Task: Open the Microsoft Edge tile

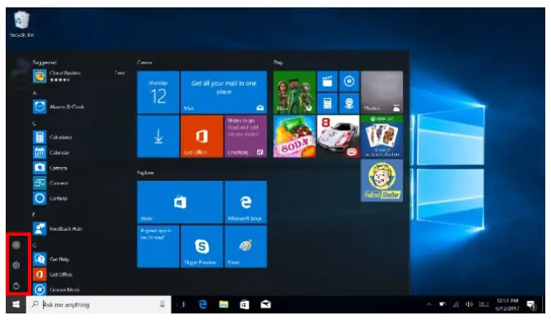Action: pyautogui.click(x=246, y=202)
